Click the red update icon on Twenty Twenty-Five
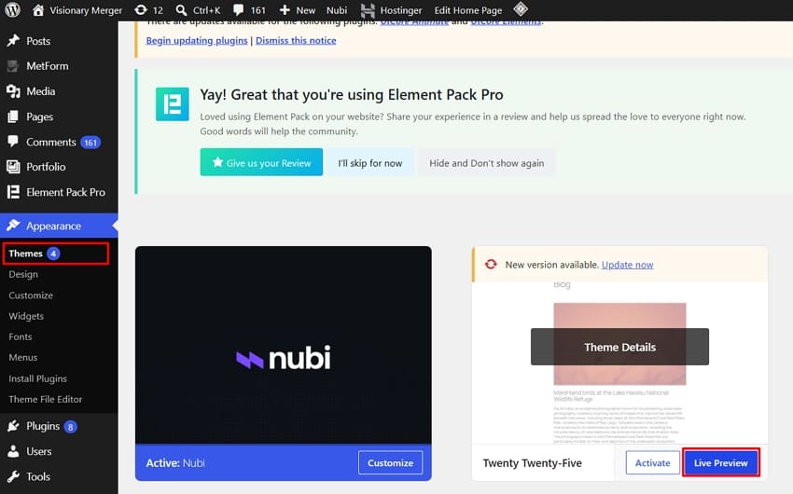The height and width of the screenshot is (494, 793). pyautogui.click(x=491, y=264)
